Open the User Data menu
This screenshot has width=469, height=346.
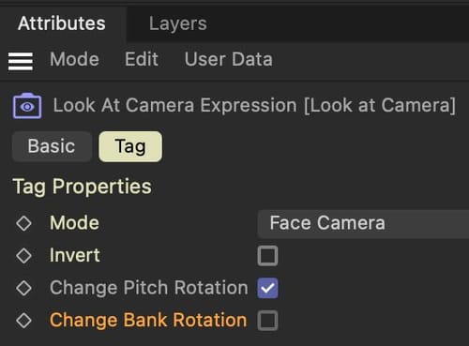[228, 59]
